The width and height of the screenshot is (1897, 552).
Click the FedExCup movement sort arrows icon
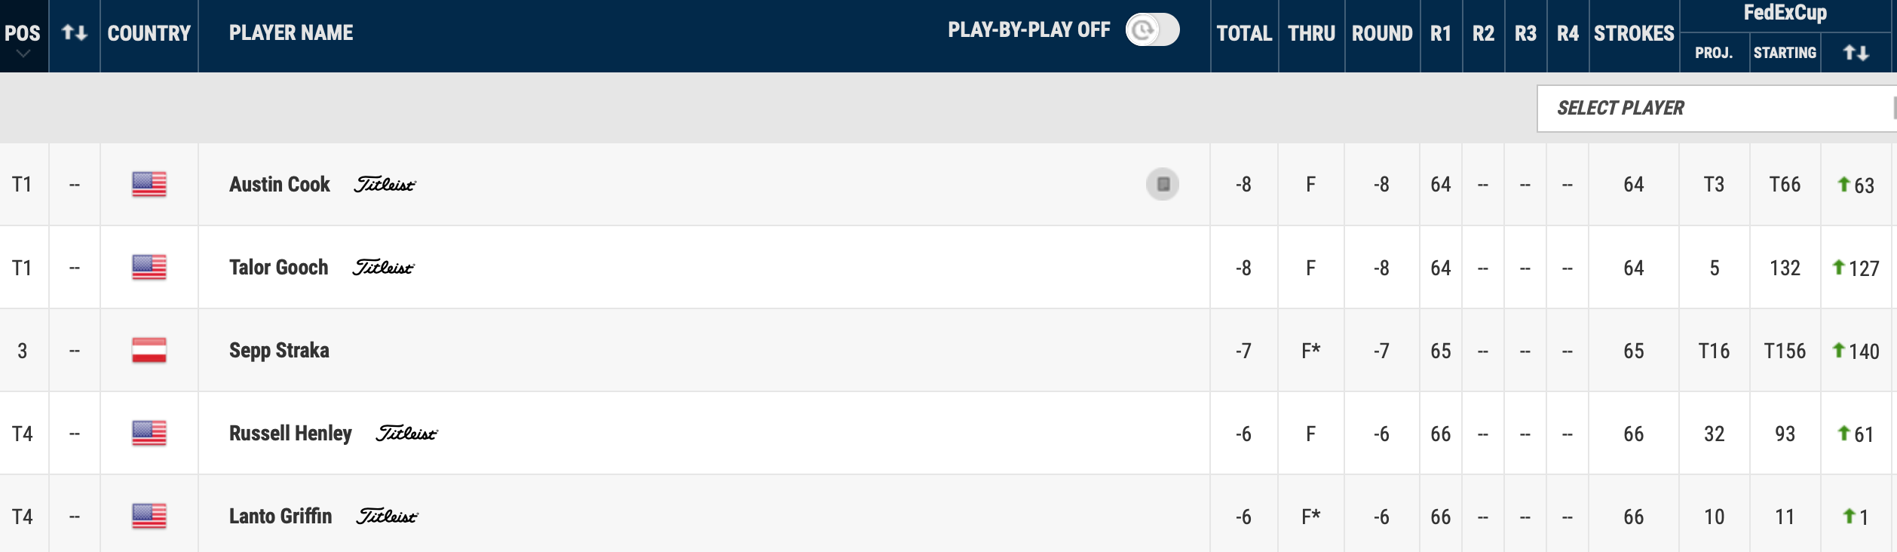click(x=1856, y=53)
